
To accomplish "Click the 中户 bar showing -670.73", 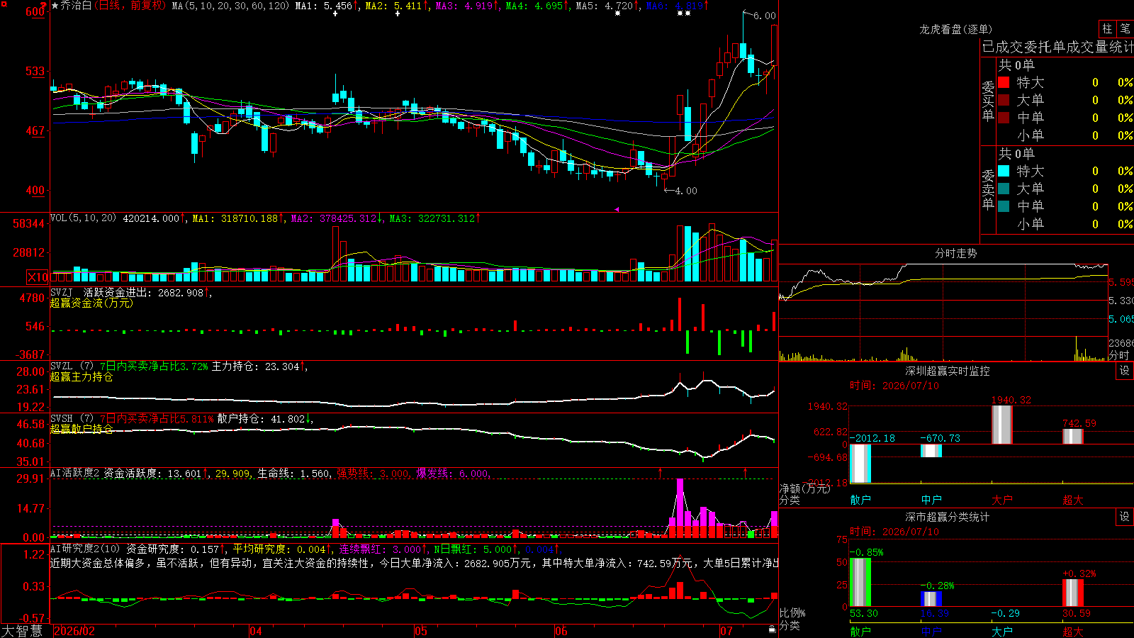I will [x=931, y=451].
